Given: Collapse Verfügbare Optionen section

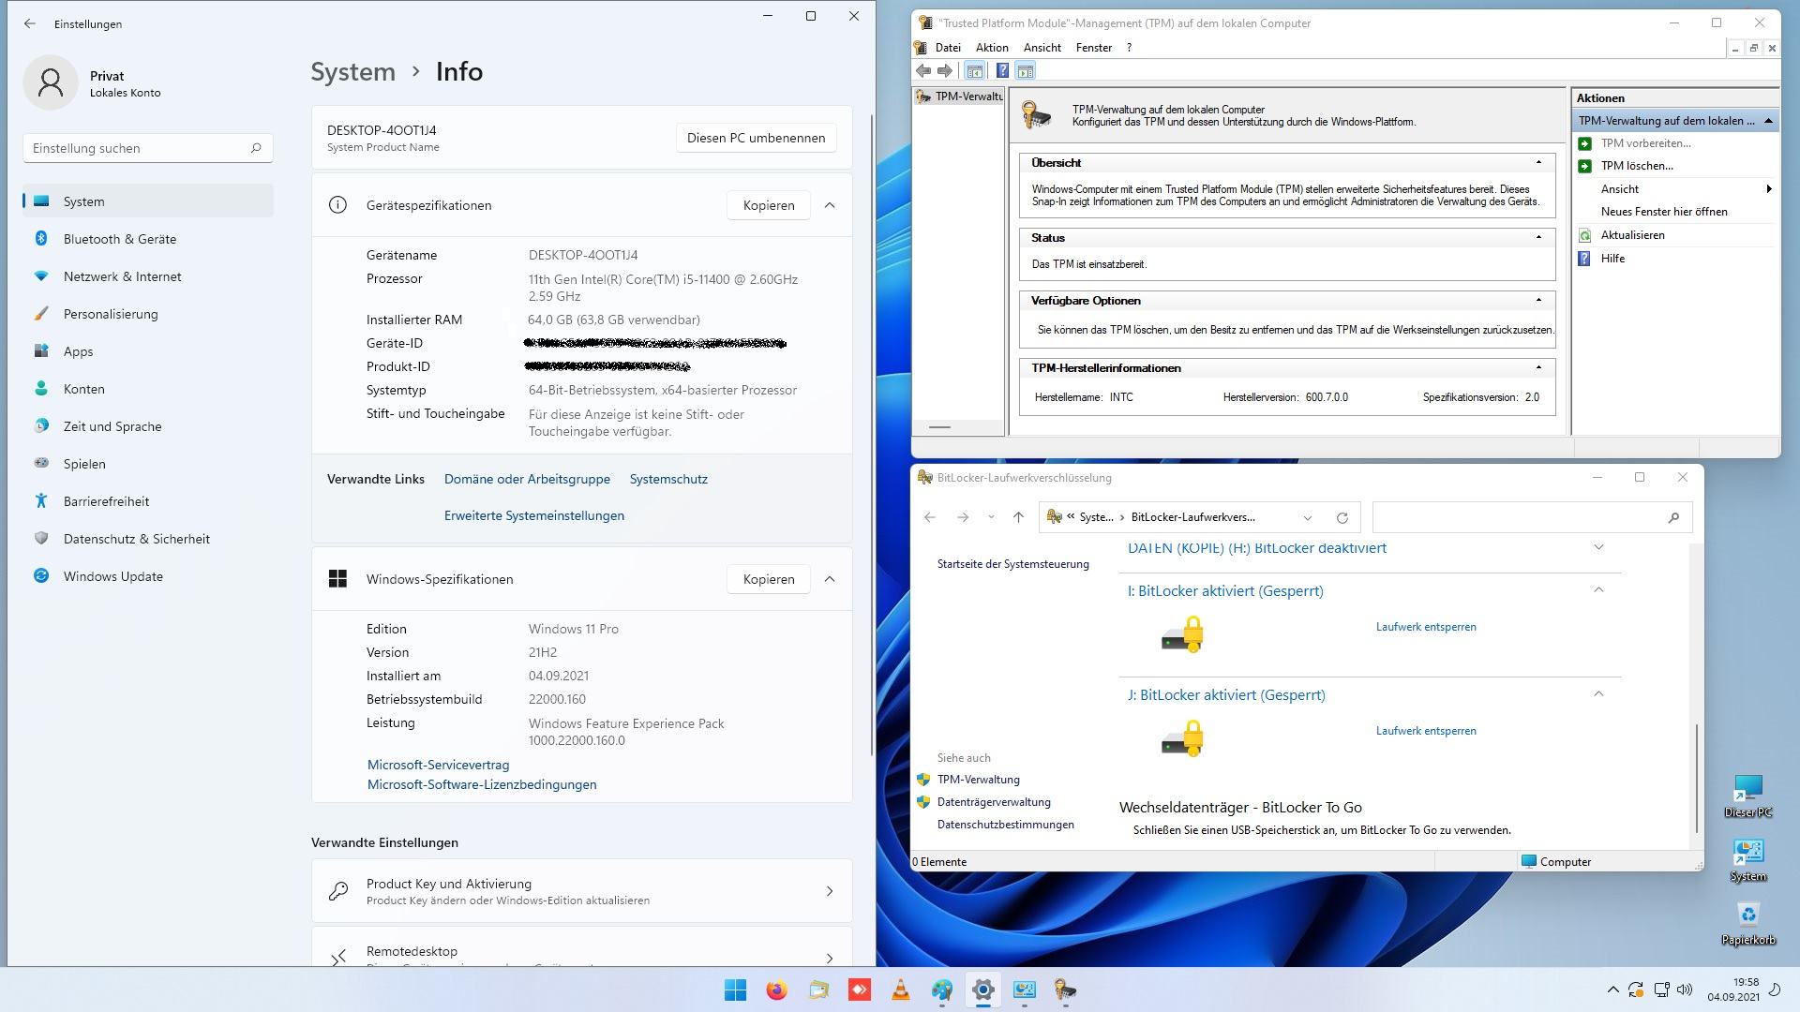Looking at the screenshot, I should point(1538,300).
